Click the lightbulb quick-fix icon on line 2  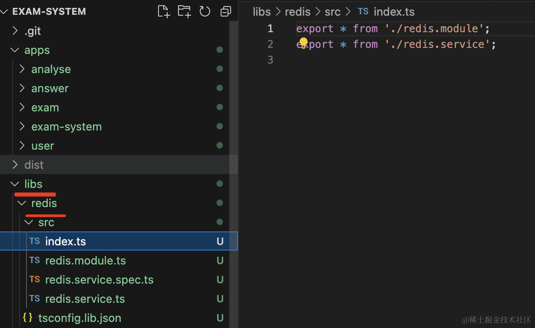point(303,42)
